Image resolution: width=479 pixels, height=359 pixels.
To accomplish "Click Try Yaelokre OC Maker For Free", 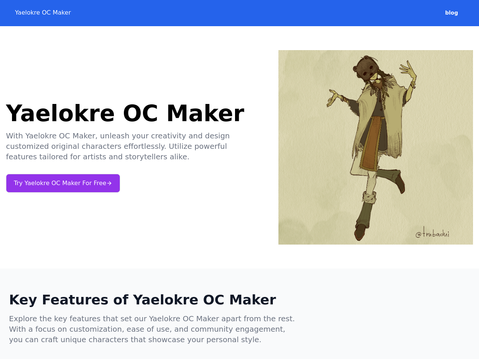I will point(63,183).
